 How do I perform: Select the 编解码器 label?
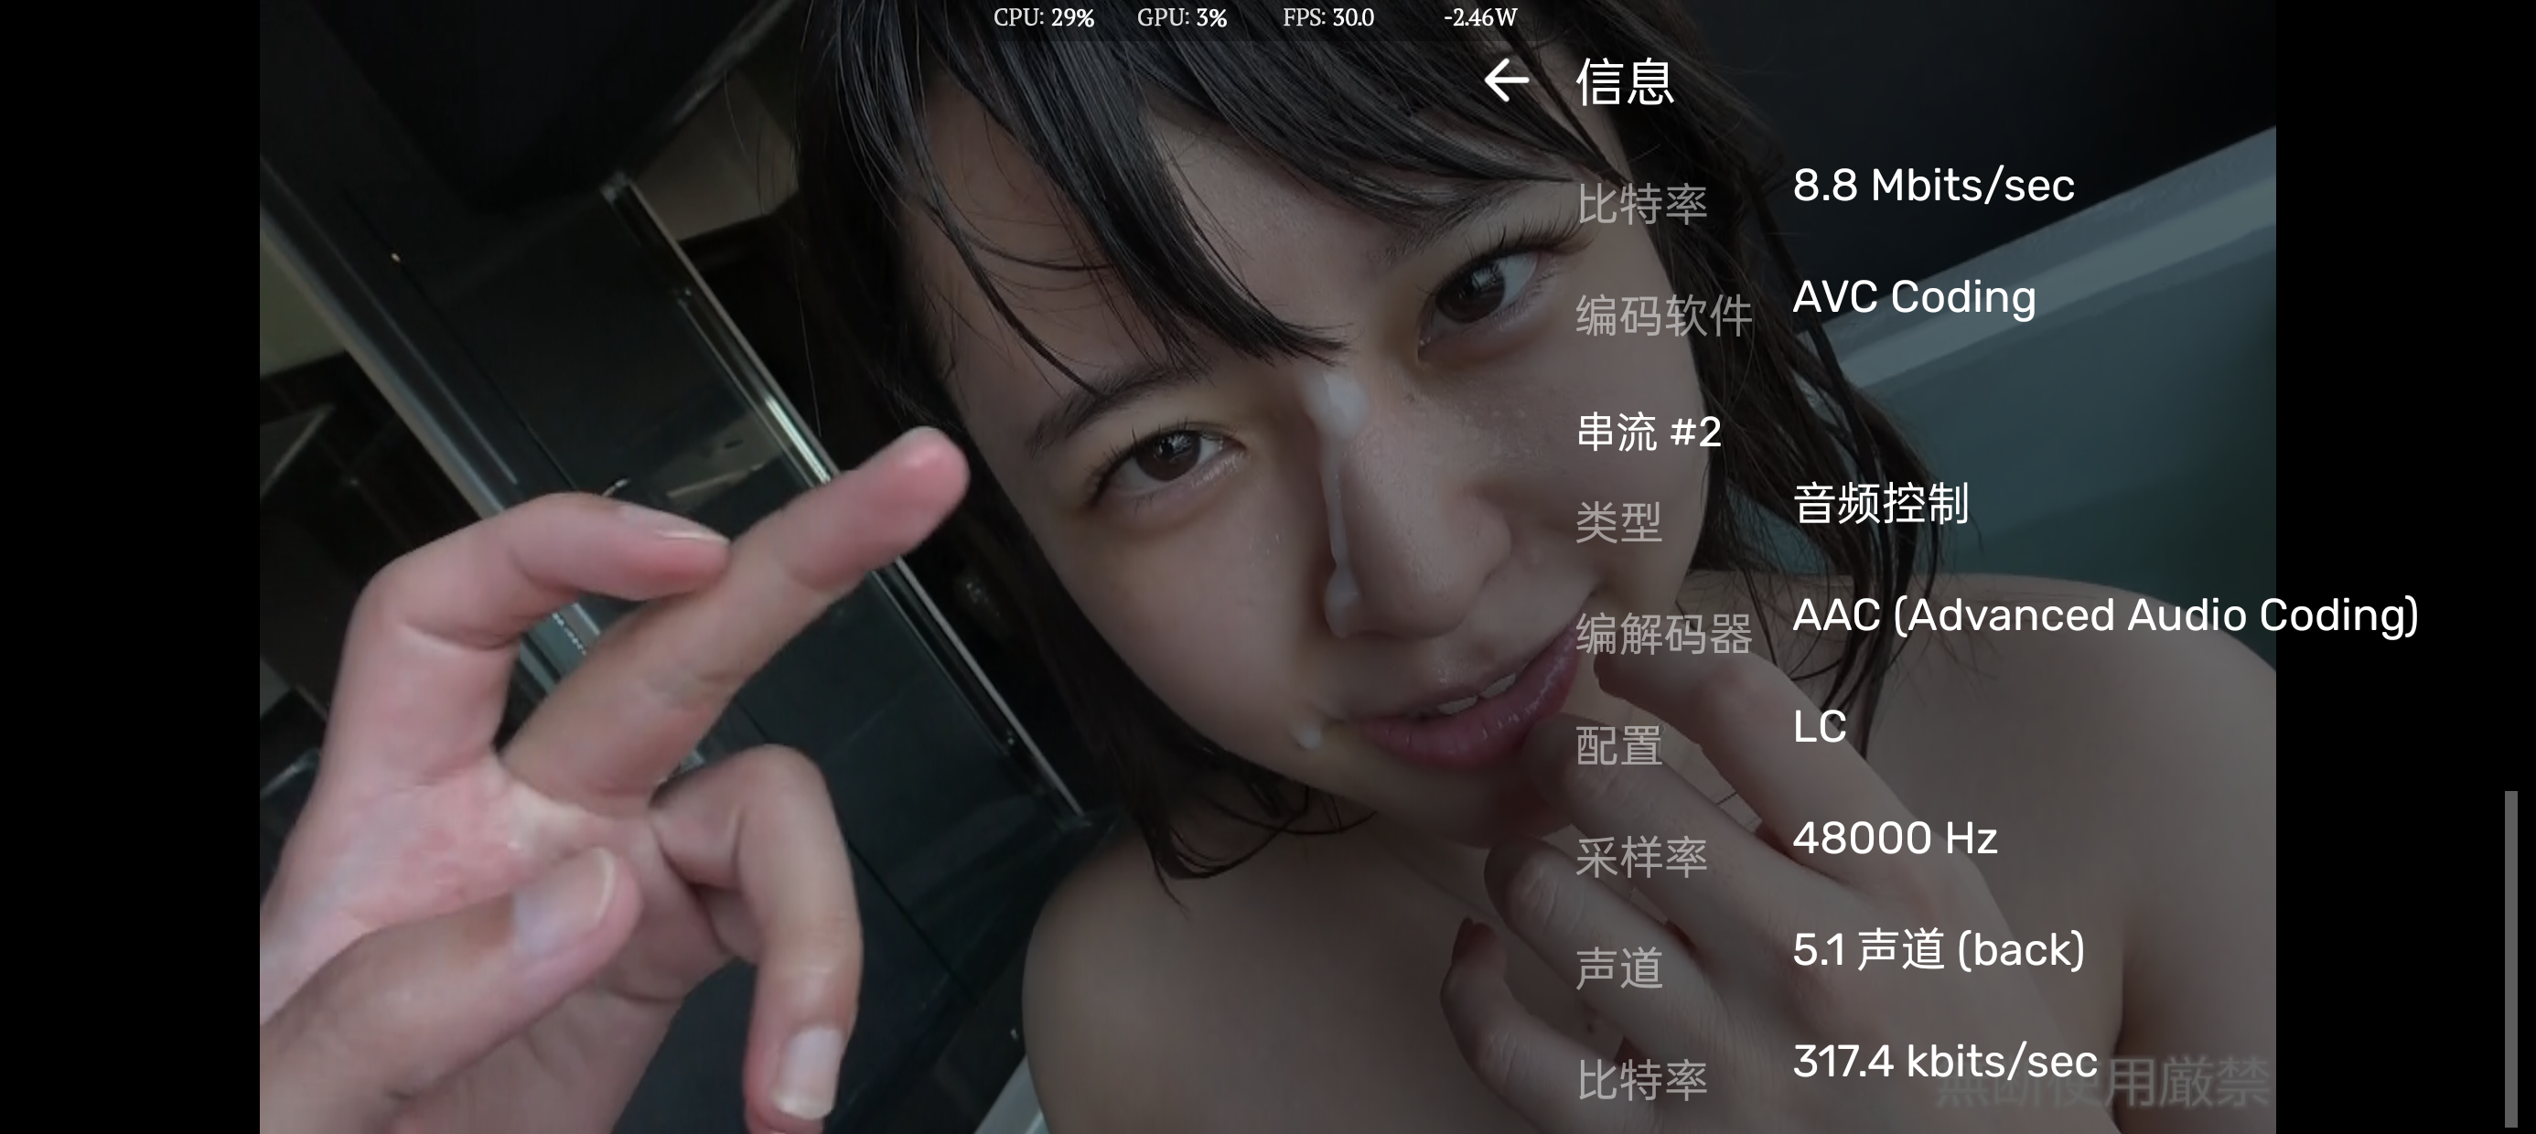click(1664, 634)
